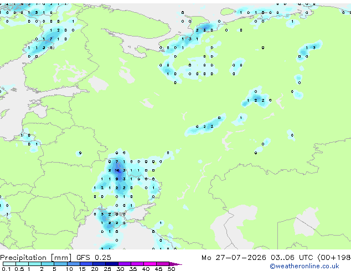Select the 45–50 mm legend color swatch
The height and width of the screenshot is (271, 351).
tap(163, 264)
